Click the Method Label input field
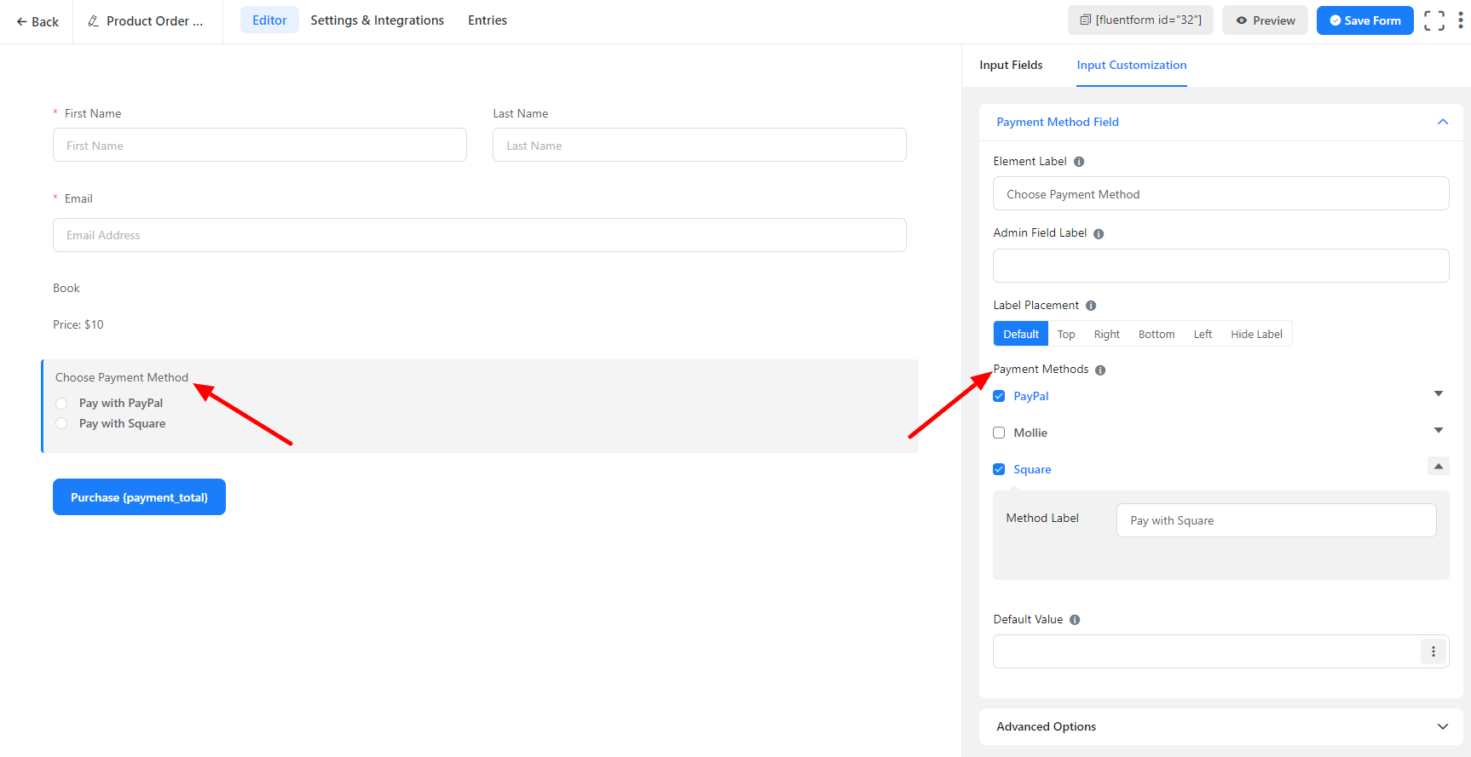1471x757 pixels. click(x=1276, y=520)
